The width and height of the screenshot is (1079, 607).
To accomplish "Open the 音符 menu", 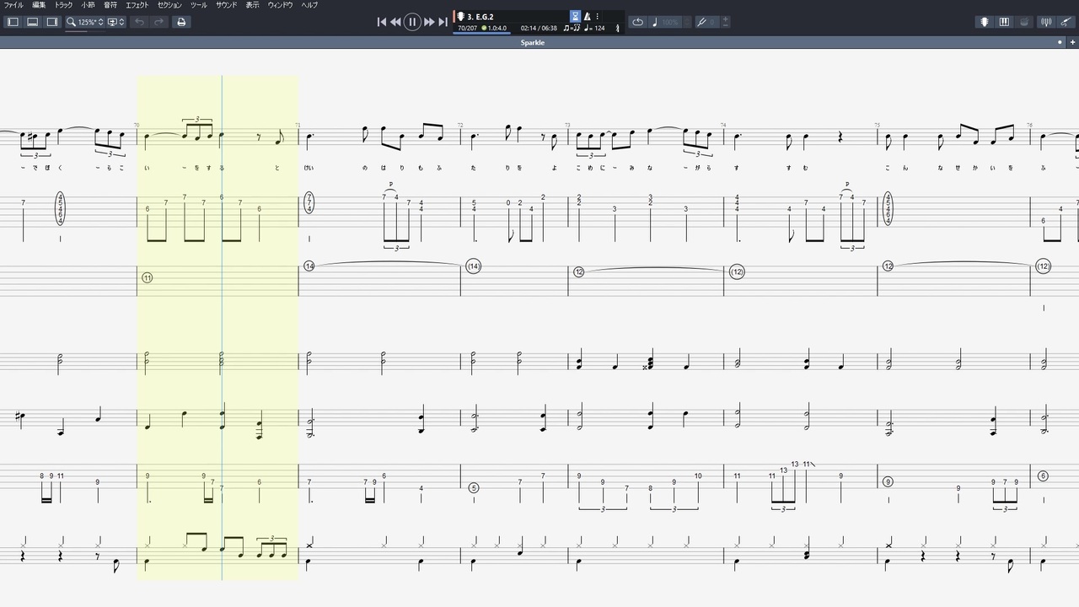I will tap(110, 5).
